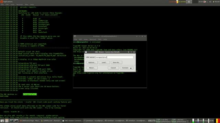Switch to Welcome Page Mozilla taskbar item

pos(30,121)
